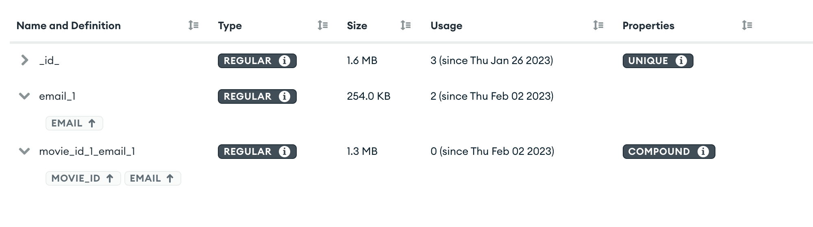Sort by Name and Definition column icon
This screenshot has height=227, width=813.
point(193,26)
